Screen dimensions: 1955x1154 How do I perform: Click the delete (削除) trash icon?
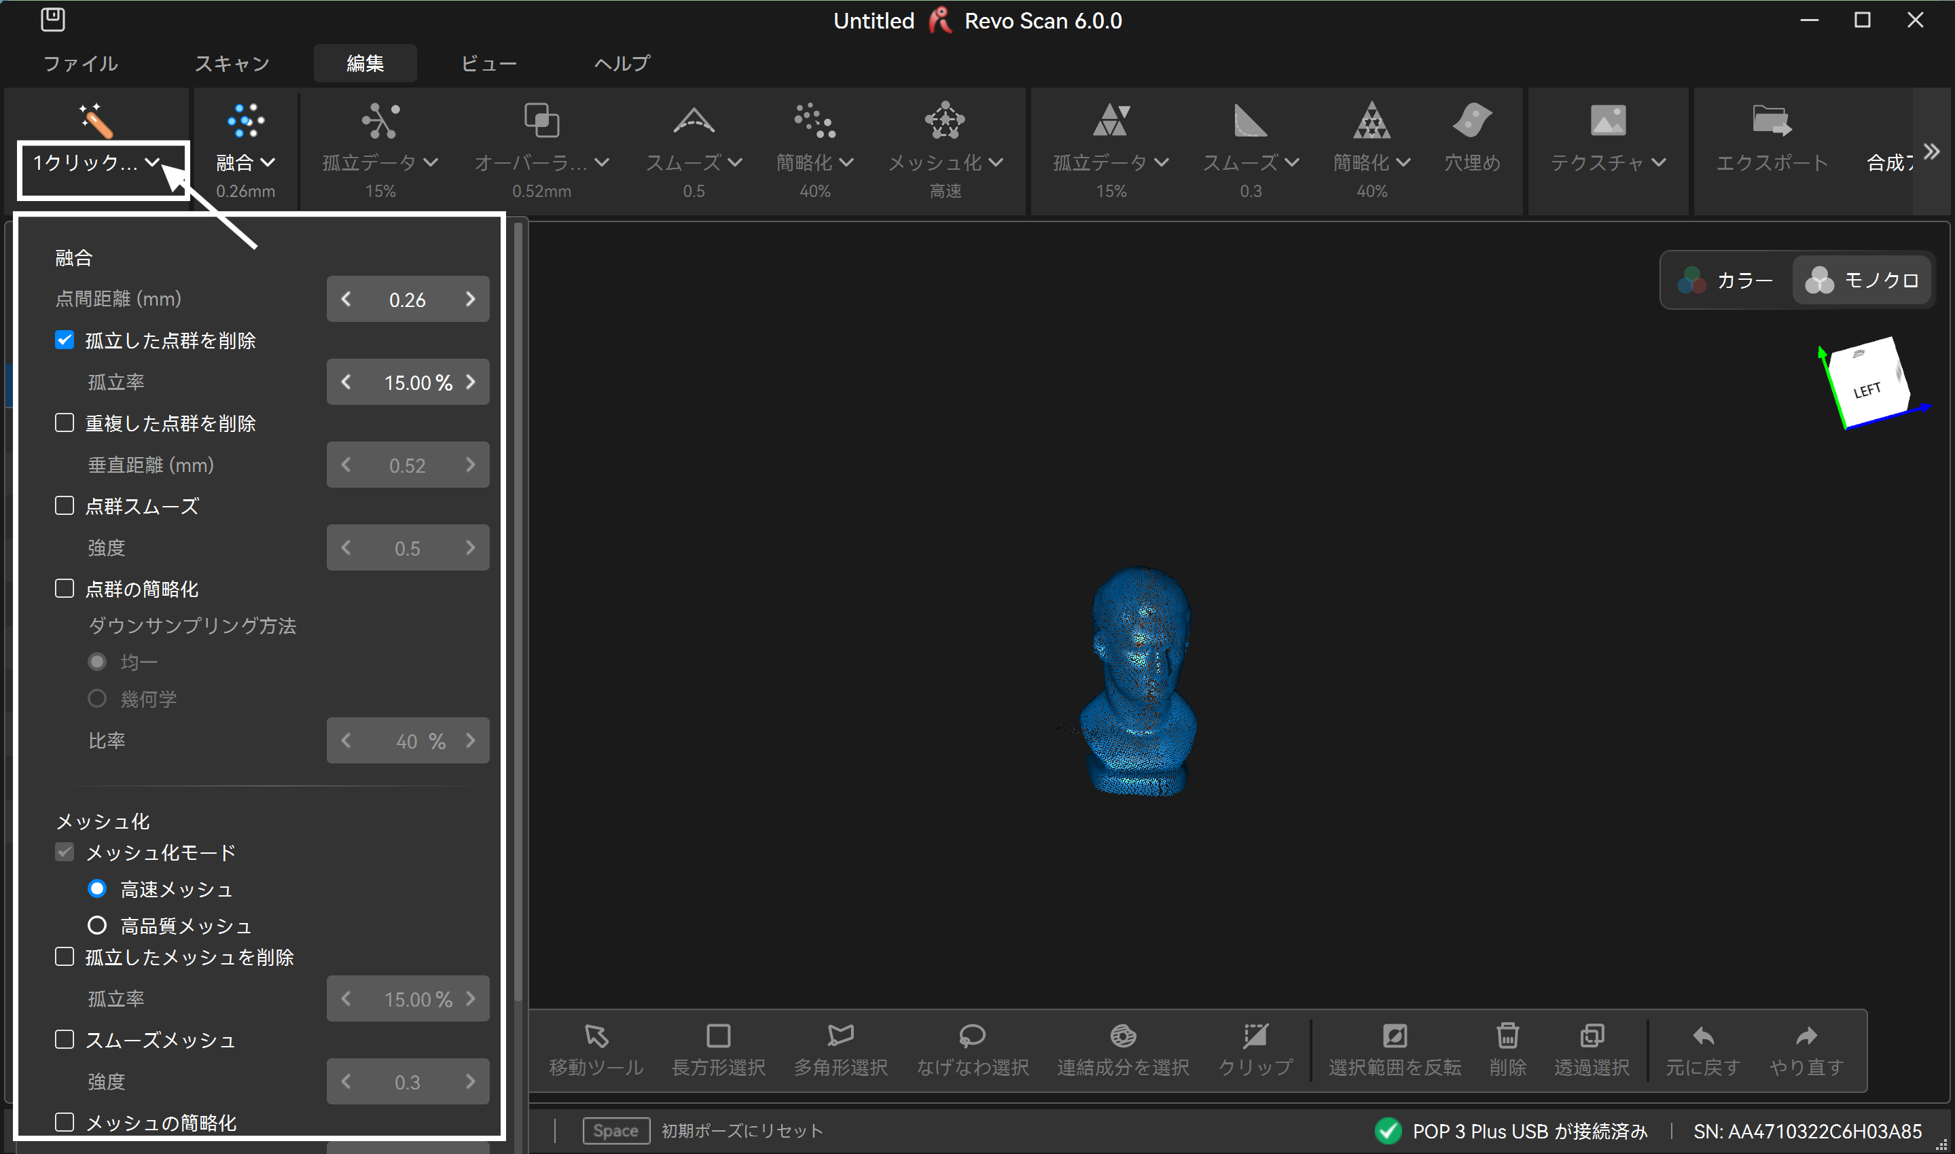click(x=1507, y=1036)
